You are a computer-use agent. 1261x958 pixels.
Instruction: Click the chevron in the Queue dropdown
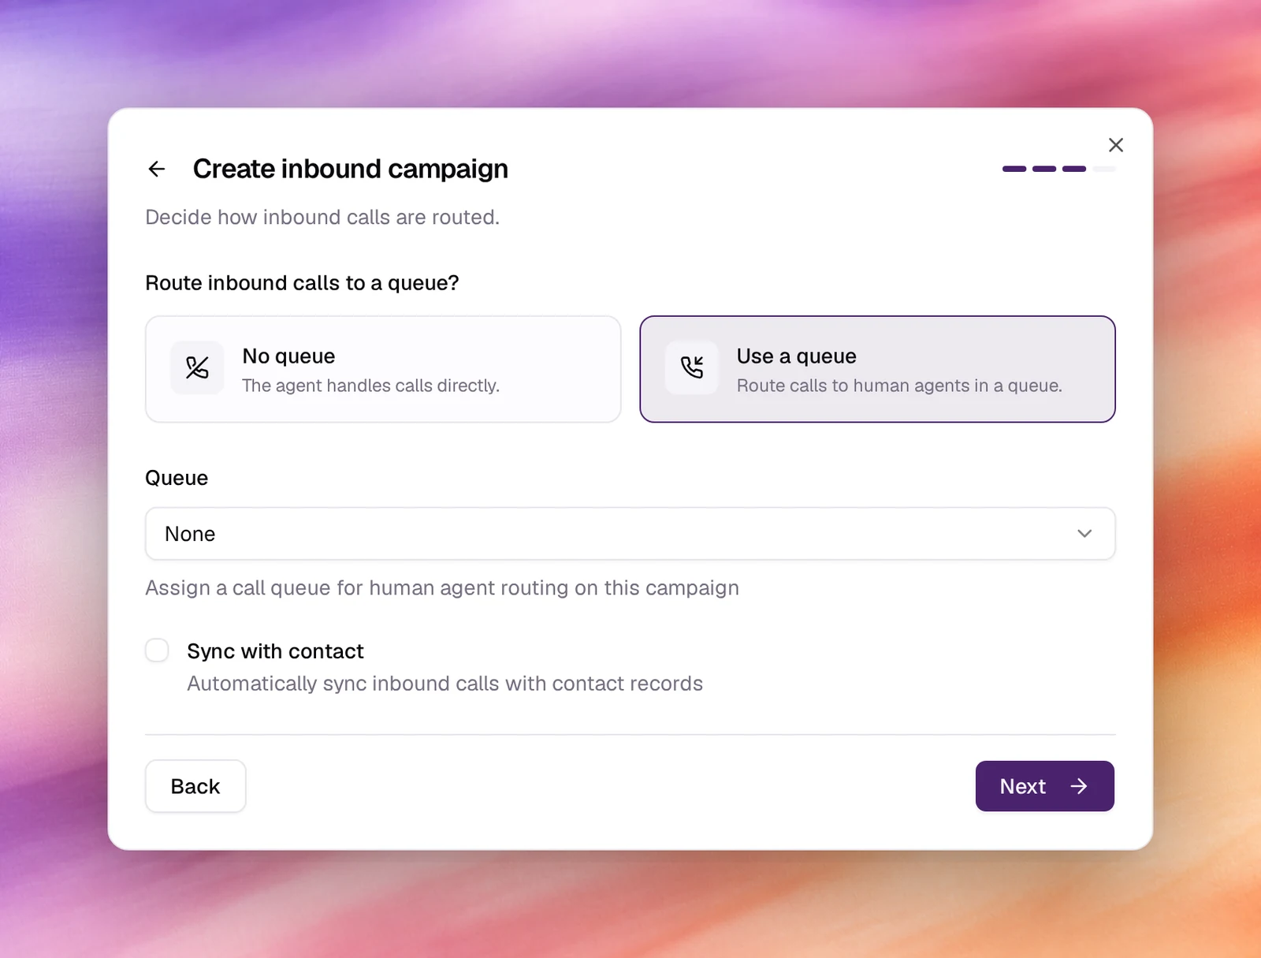(1084, 534)
